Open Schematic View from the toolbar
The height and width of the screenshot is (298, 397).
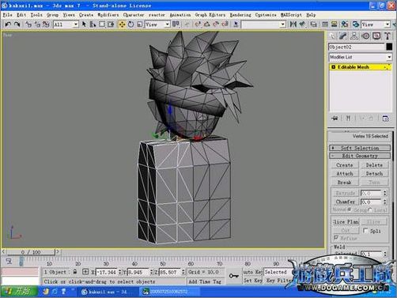pyautogui.click(x=334, y=25)
